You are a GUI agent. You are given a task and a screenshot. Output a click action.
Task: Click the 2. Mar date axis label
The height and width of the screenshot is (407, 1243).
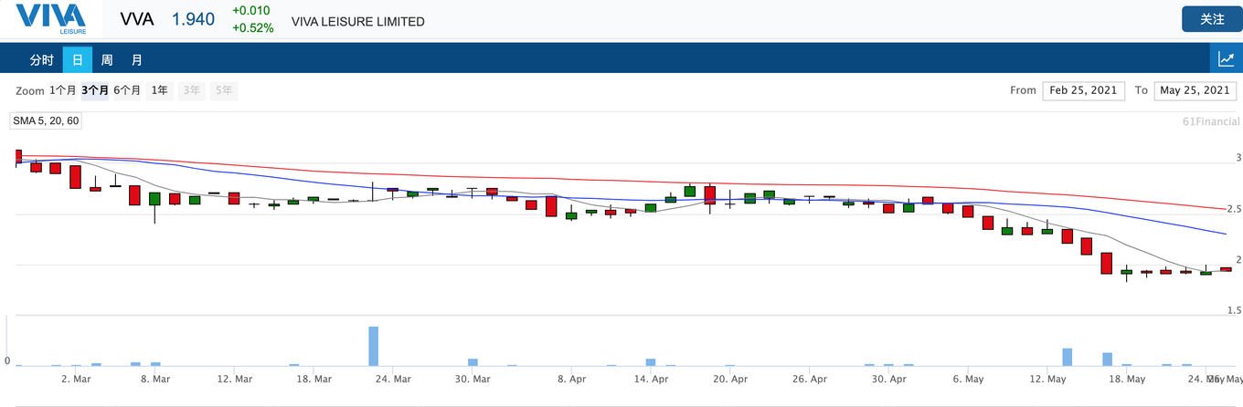tap(76, 378)
